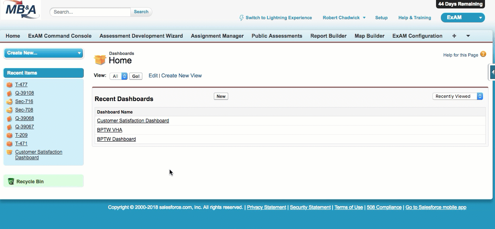This screenshot has height=229, width=495.
Task: Click the icon beside Sec-716
Action: point(10,101)
